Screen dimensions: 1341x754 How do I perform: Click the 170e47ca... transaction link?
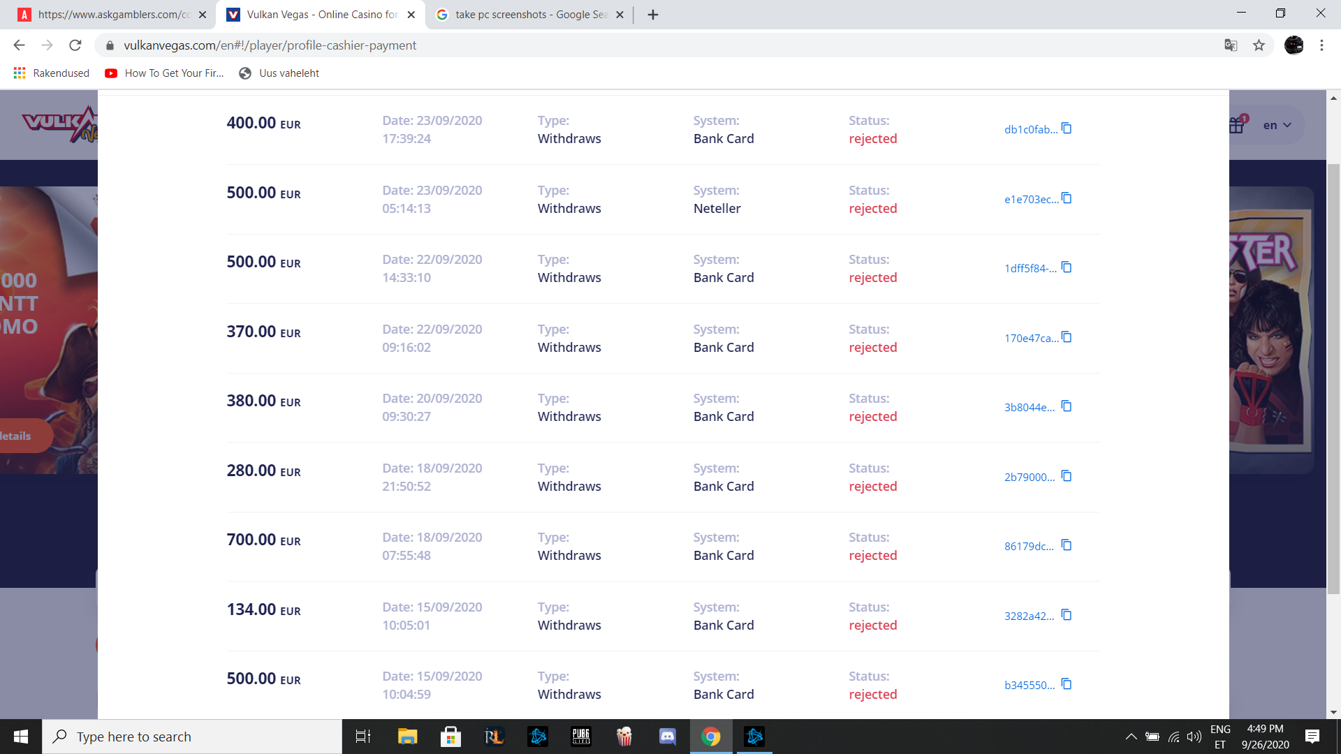point(1032,338)
